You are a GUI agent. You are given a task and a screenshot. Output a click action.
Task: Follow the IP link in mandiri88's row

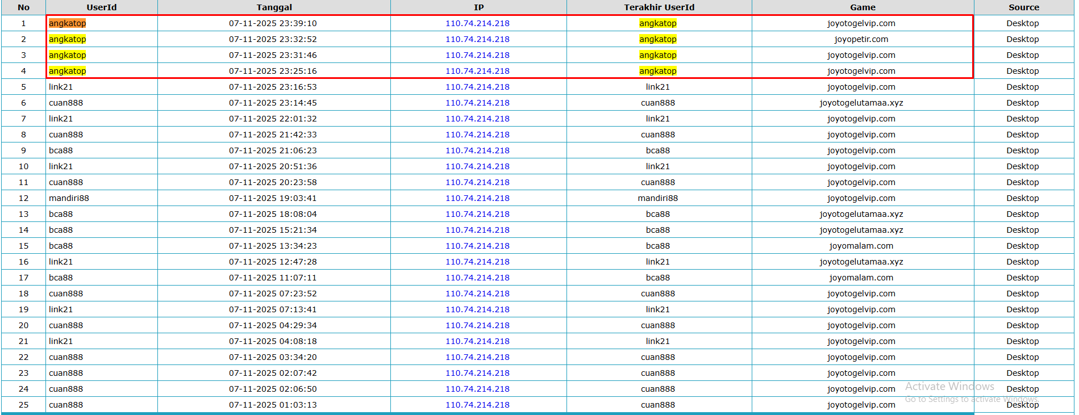(x=477, y=198)
